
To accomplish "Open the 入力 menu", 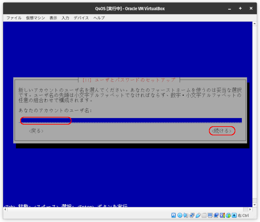I will [x=65, y=18].
